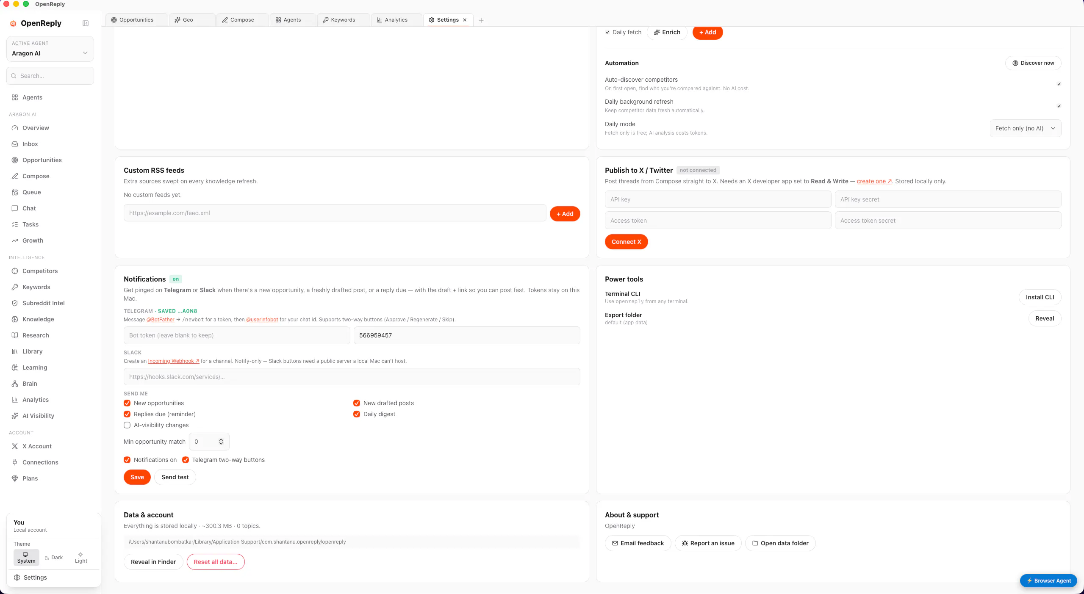Image resolution: width=1084 pixels, height=594 pixels.
Task: Focus the Slack webhook URL field
Action: click(x=352, y=377)
